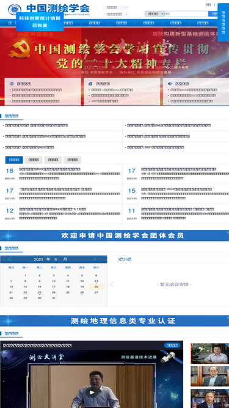Select the first speaker thumbnail on right
The width and height of the screenshot is (229, 408).
210,354
